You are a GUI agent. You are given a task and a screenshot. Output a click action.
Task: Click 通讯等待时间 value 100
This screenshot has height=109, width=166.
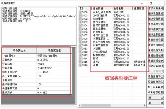click(54, 84)
